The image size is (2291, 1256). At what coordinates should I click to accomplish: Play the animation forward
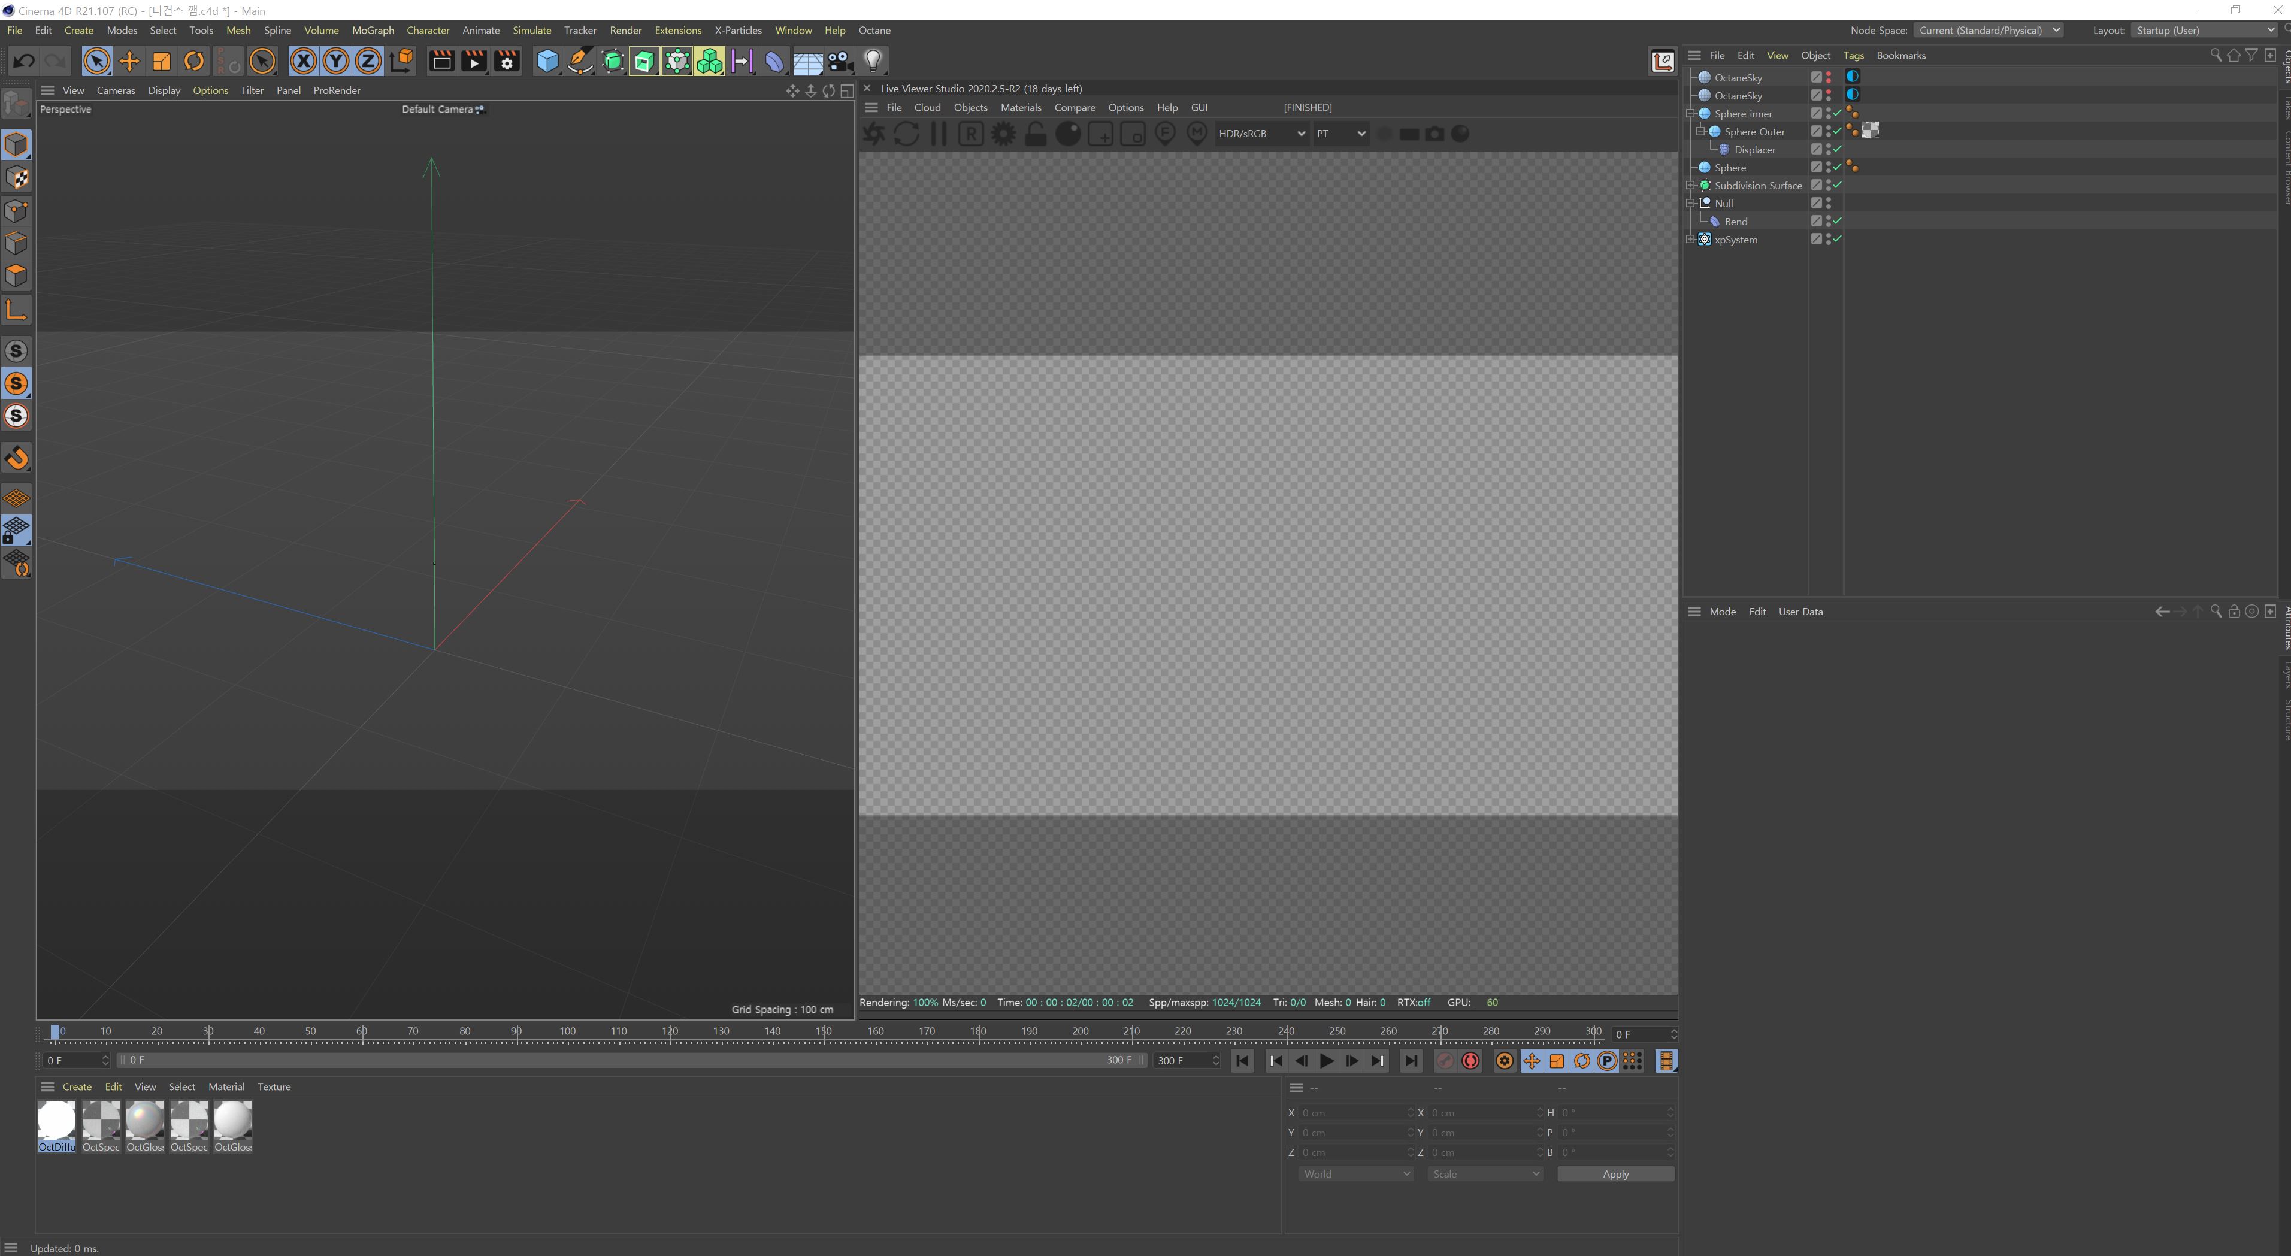[1326, 1060]
